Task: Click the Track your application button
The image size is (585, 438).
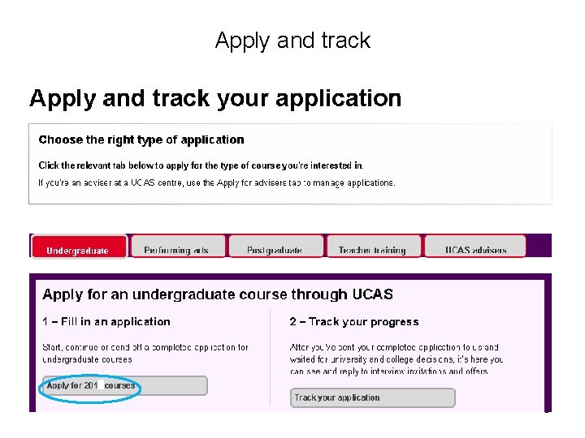Action: coord(372,397)
